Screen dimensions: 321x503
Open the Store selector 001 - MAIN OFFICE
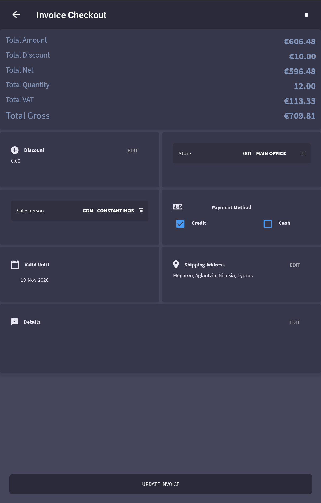[x=264, y=154]
